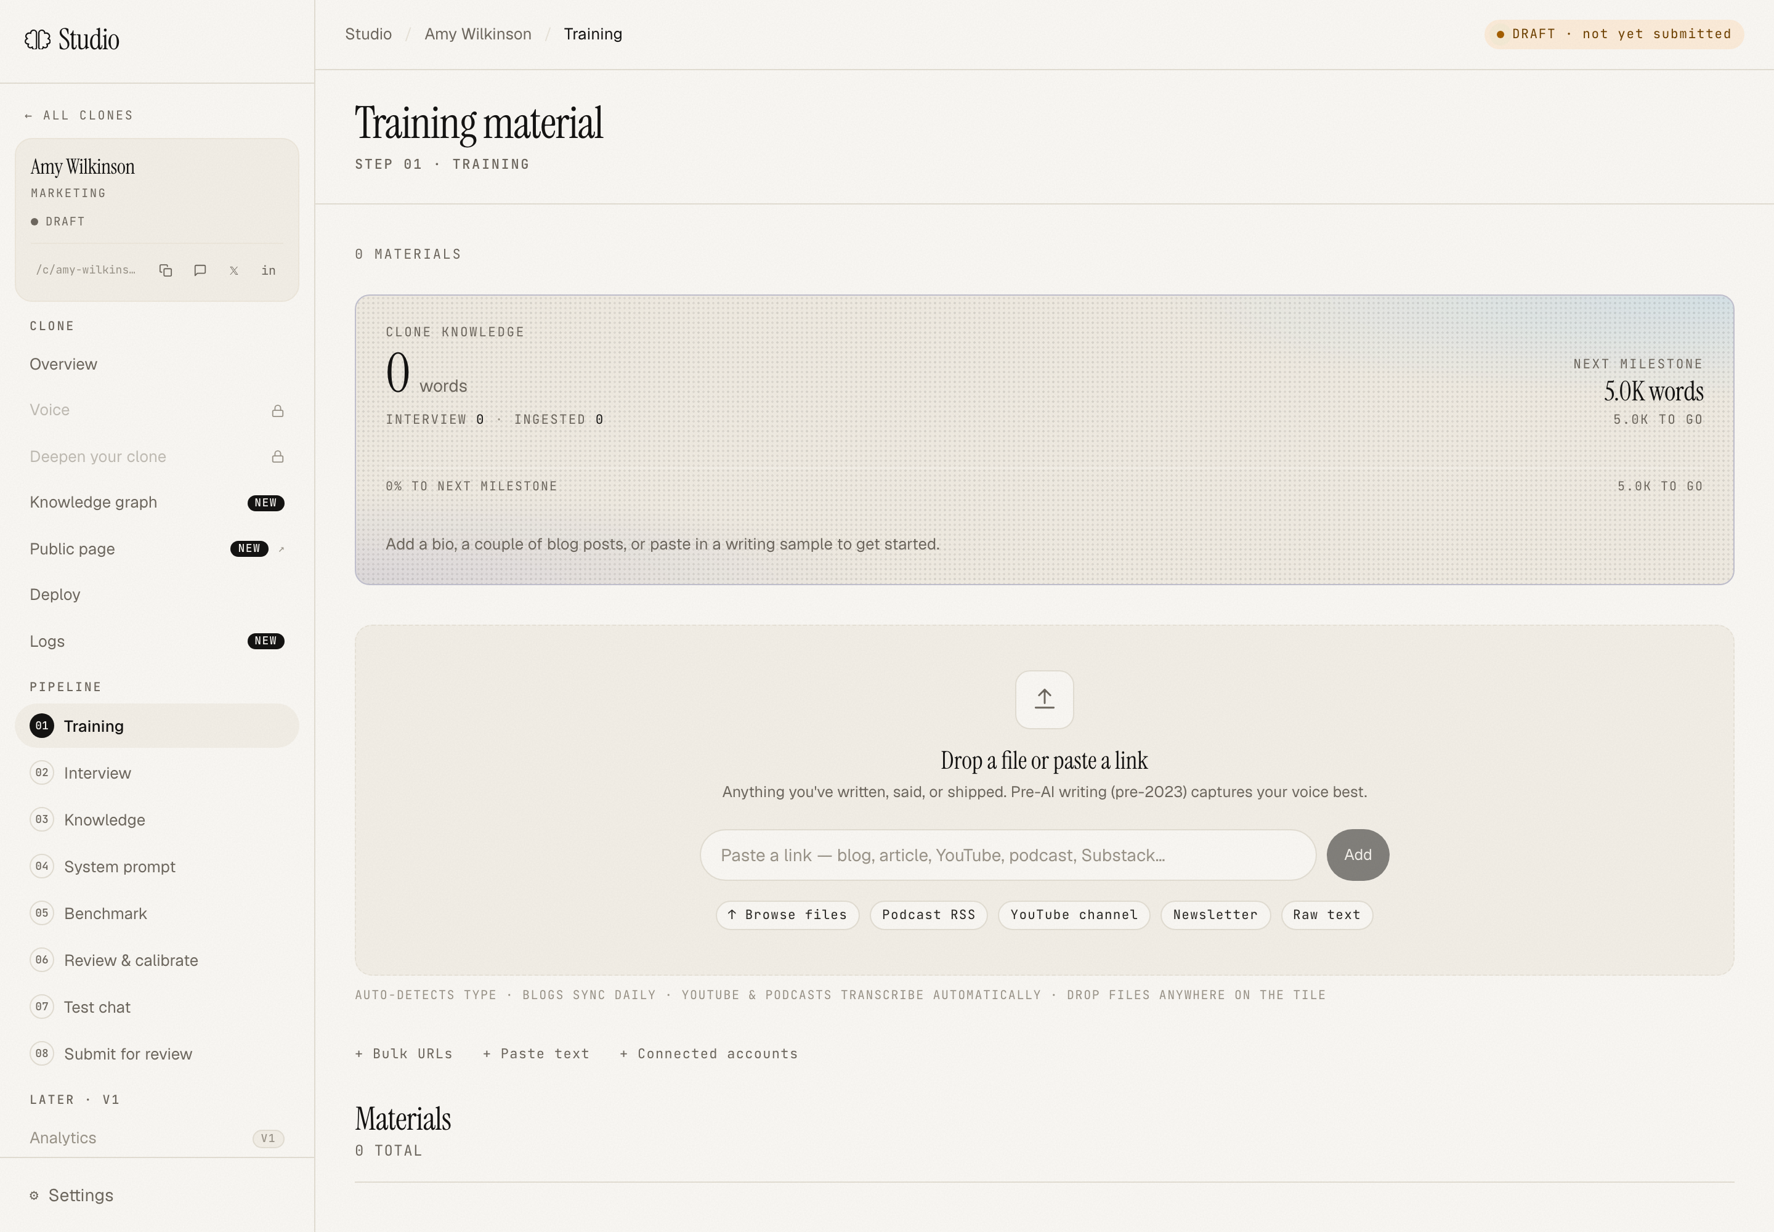Click Deepen your clone locked item
The image size is (1774, 1232).
click(x=156, y=457)
